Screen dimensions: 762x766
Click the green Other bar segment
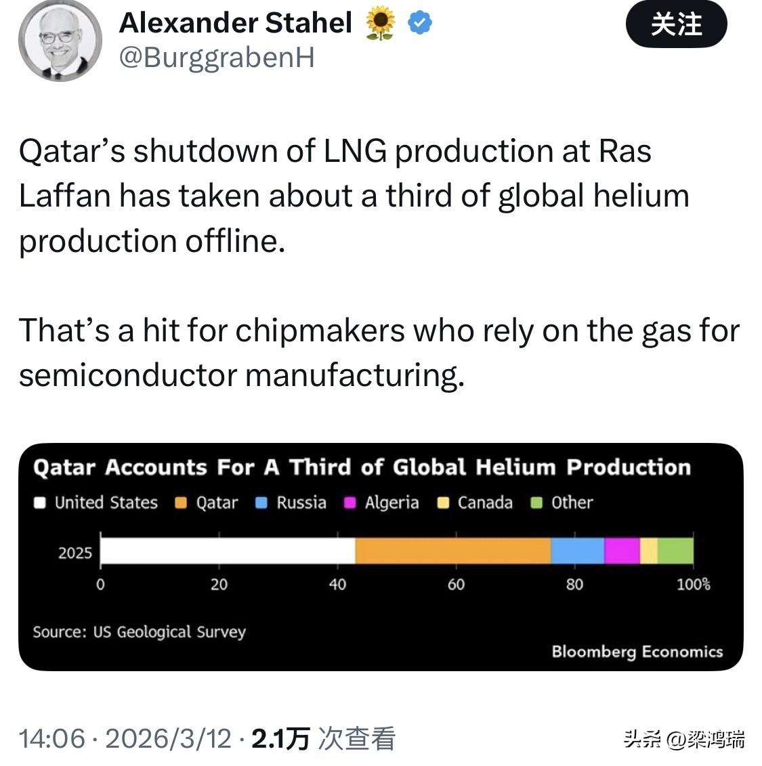coord(675,551)
